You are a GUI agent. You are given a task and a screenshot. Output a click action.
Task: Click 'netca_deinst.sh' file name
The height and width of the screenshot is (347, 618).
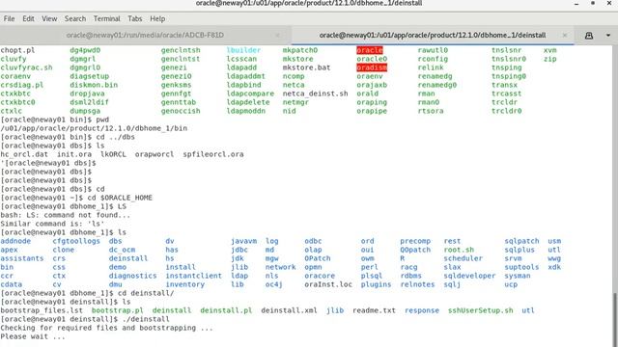(316, 93)
